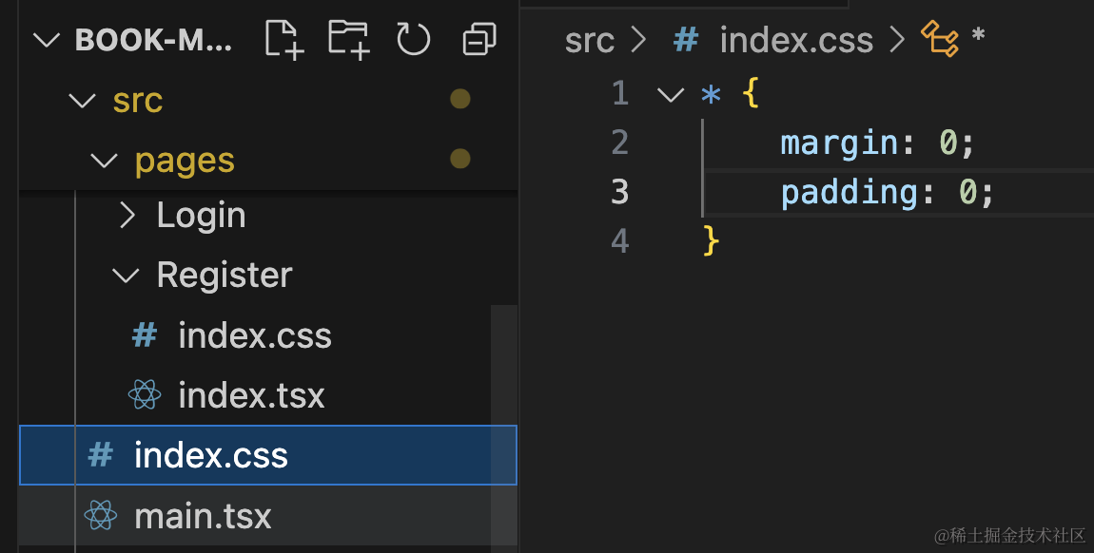Screen dimensions: 1094x553
Task: Collapse the BOOK-M... project root section
Action: pos(47,40)
